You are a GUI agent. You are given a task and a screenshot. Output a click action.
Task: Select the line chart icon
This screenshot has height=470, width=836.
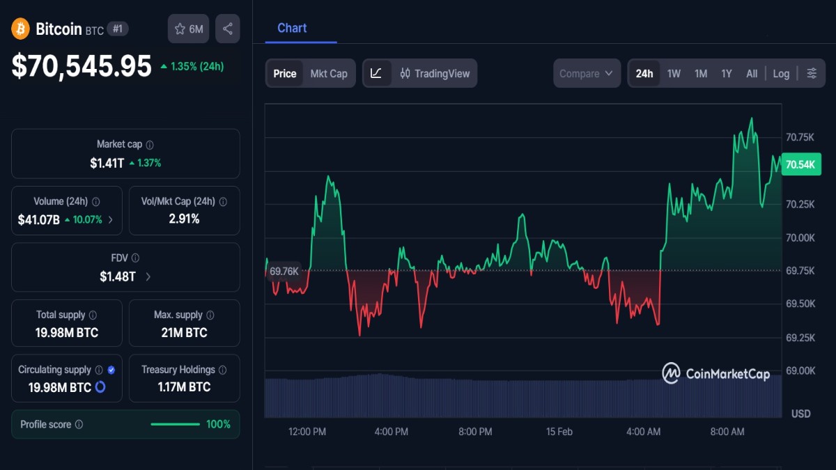[377, 72]
